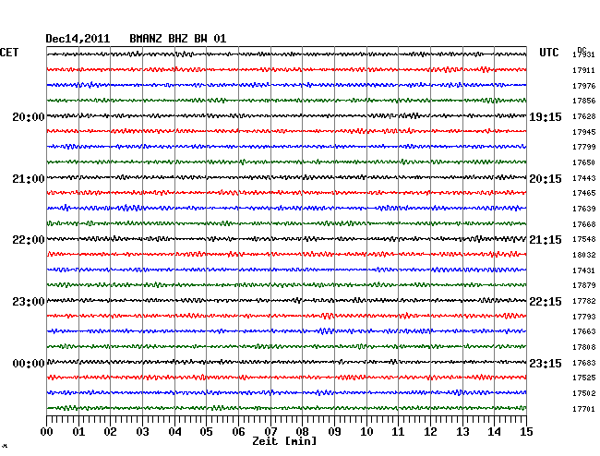The width and height of the screenshot is (600, 456).
Task: Click the "UTC" timezone label
Action: (x=549, y=53)
